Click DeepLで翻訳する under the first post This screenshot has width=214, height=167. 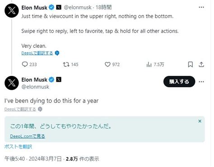click(x=37, y=53)
